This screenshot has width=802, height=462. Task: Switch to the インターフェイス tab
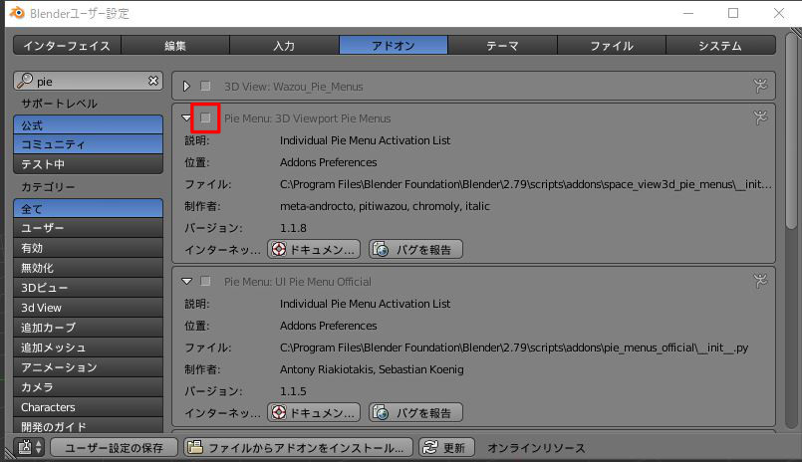pyautogui.click(x=67, y=46)
